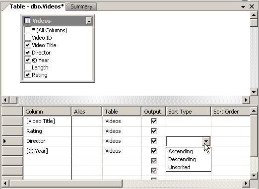
Task: Click the Videos title bar in diagram
Action: (58, 21)
